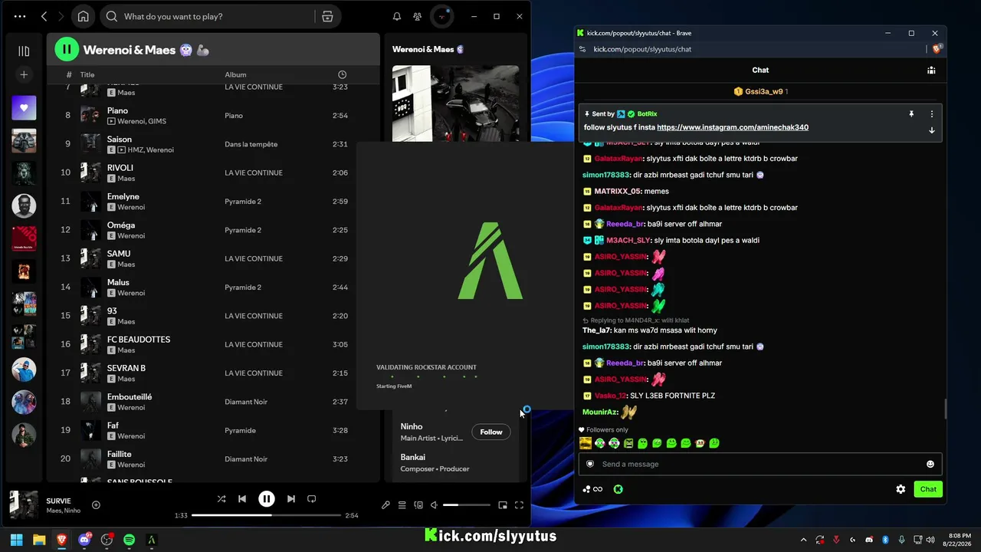
Task: Pause playback in bottom player bar
Action: click(266, 499)
